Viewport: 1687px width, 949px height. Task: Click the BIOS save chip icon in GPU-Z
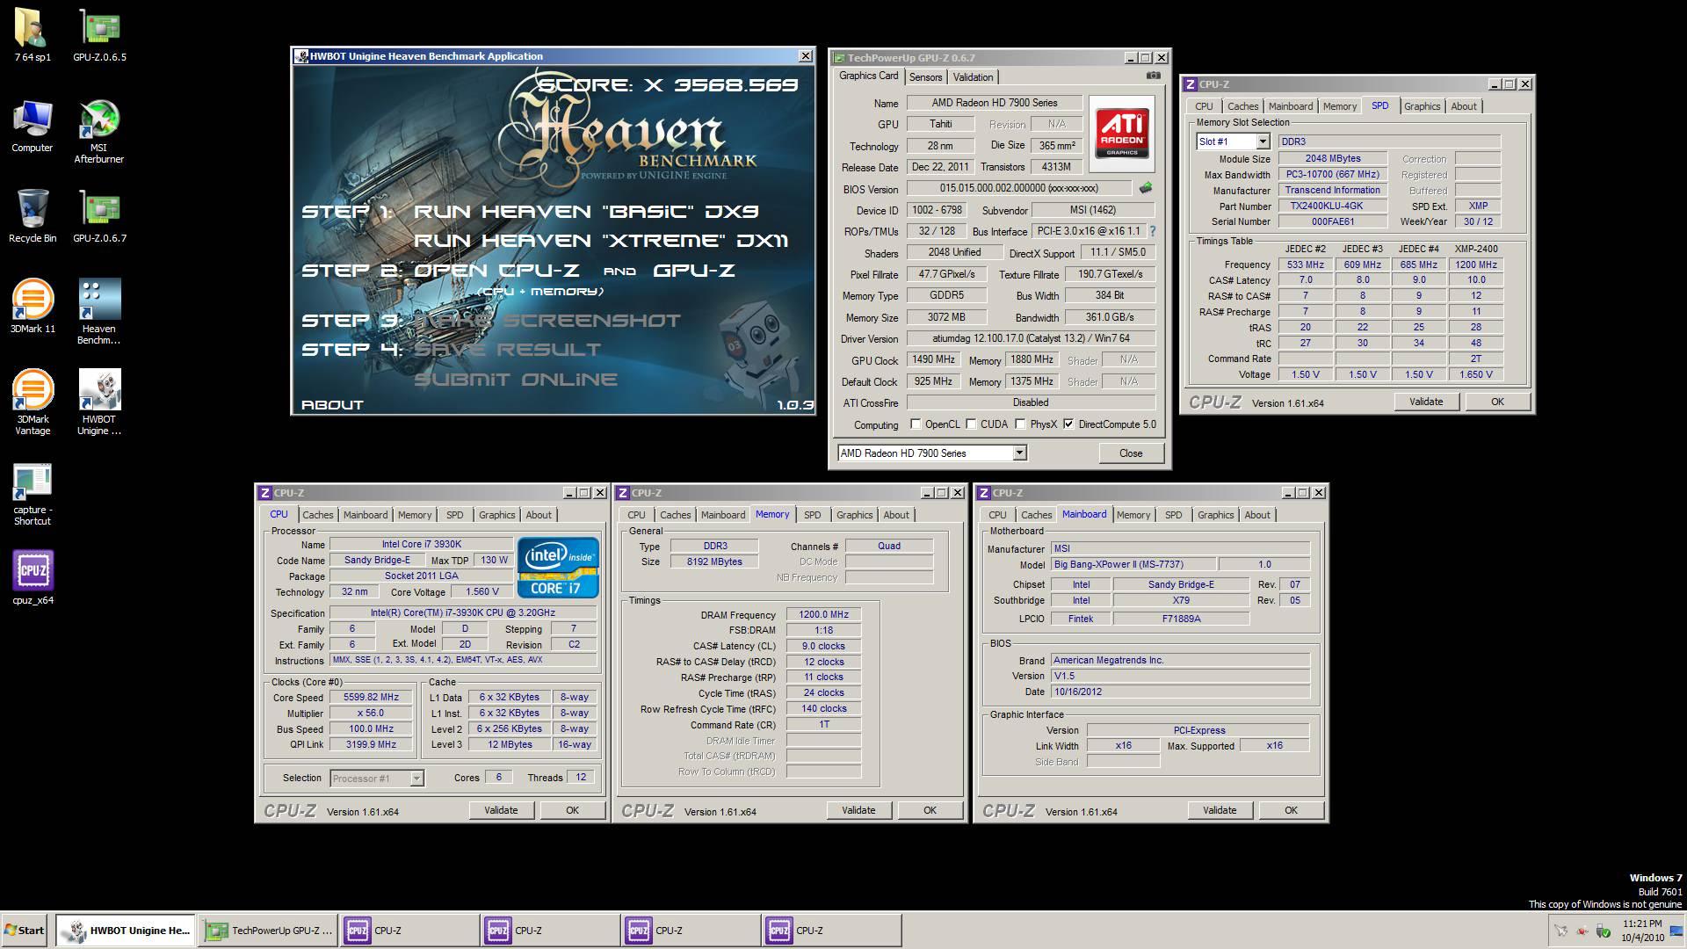[1145, 188]
